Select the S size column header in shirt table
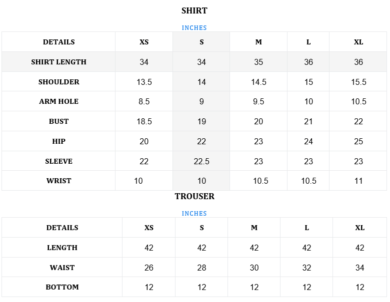Viewport: 390px width, 302px height. click(x=201, y=42)
